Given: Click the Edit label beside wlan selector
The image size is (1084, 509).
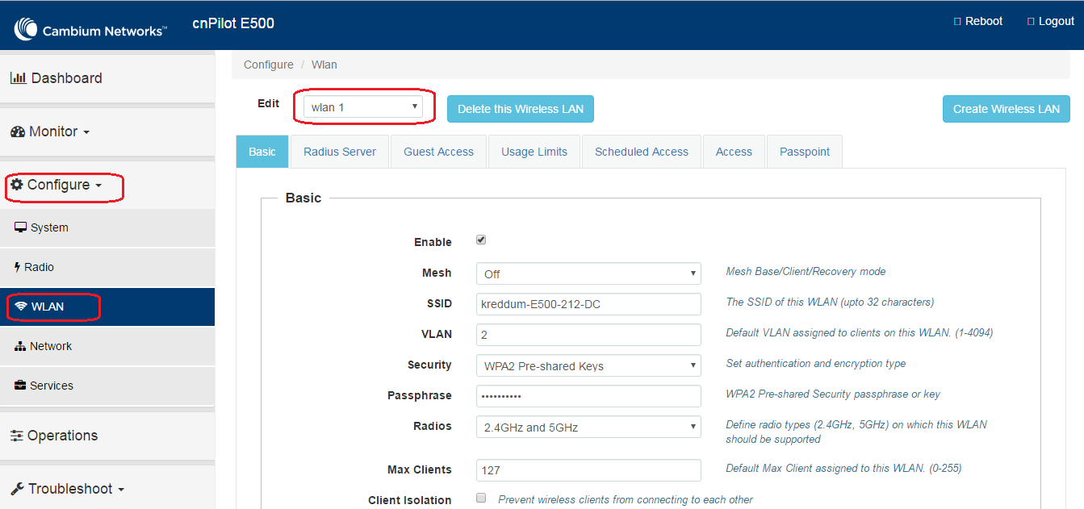Looking at the screenshot, I should 269,103.
